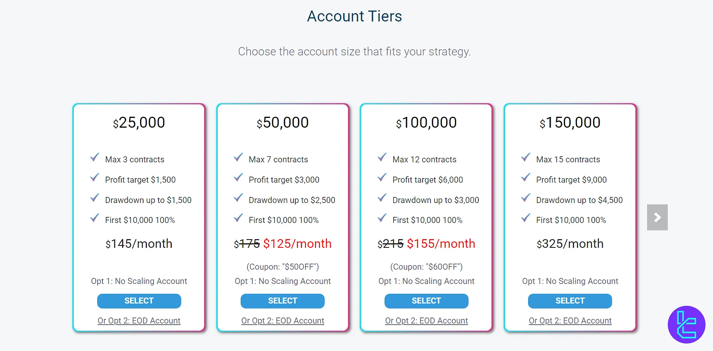Choose Opt 2 EOD Account for $150,000
The height and width of the screenshot is (351, 713).
click(x=570, y=321)
